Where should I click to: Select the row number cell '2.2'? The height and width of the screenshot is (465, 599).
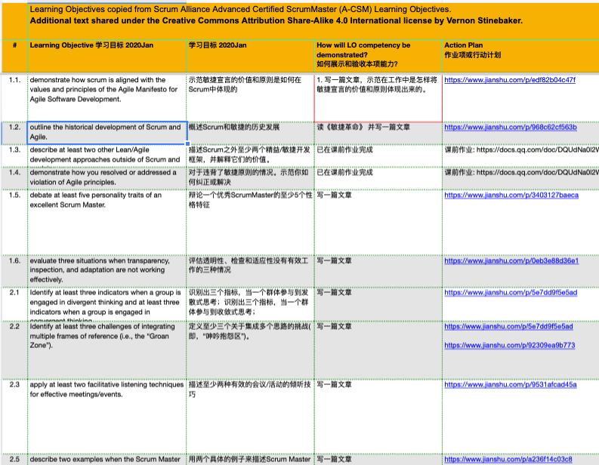[14, 350]
